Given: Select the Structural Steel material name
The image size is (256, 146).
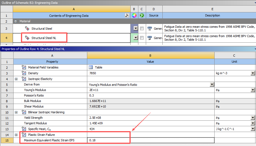Looking at the screenshot, I should (42, 29).
